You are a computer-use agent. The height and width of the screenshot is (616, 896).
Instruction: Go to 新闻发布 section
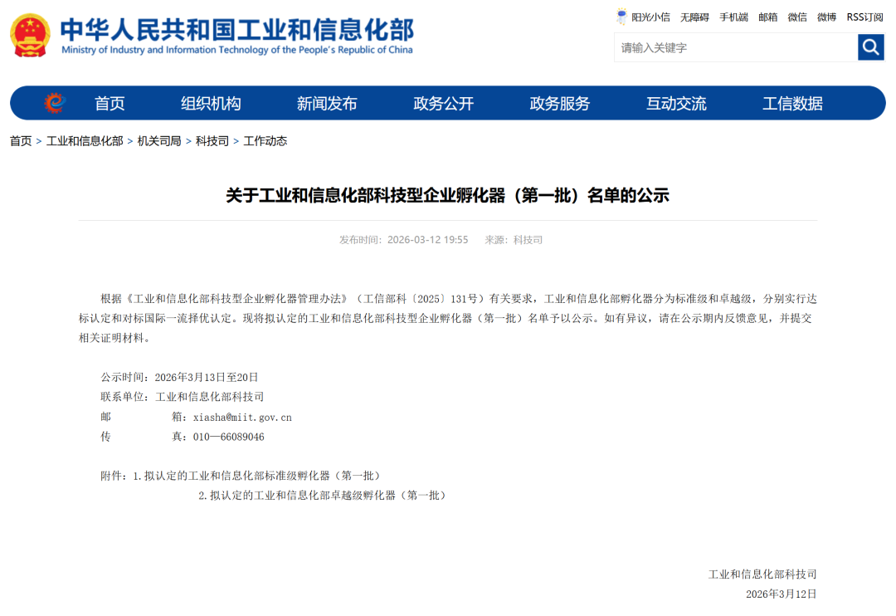click(x=327, y=104)
